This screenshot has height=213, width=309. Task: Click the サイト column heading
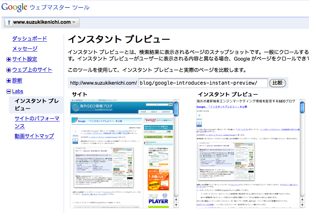[79, 94]
